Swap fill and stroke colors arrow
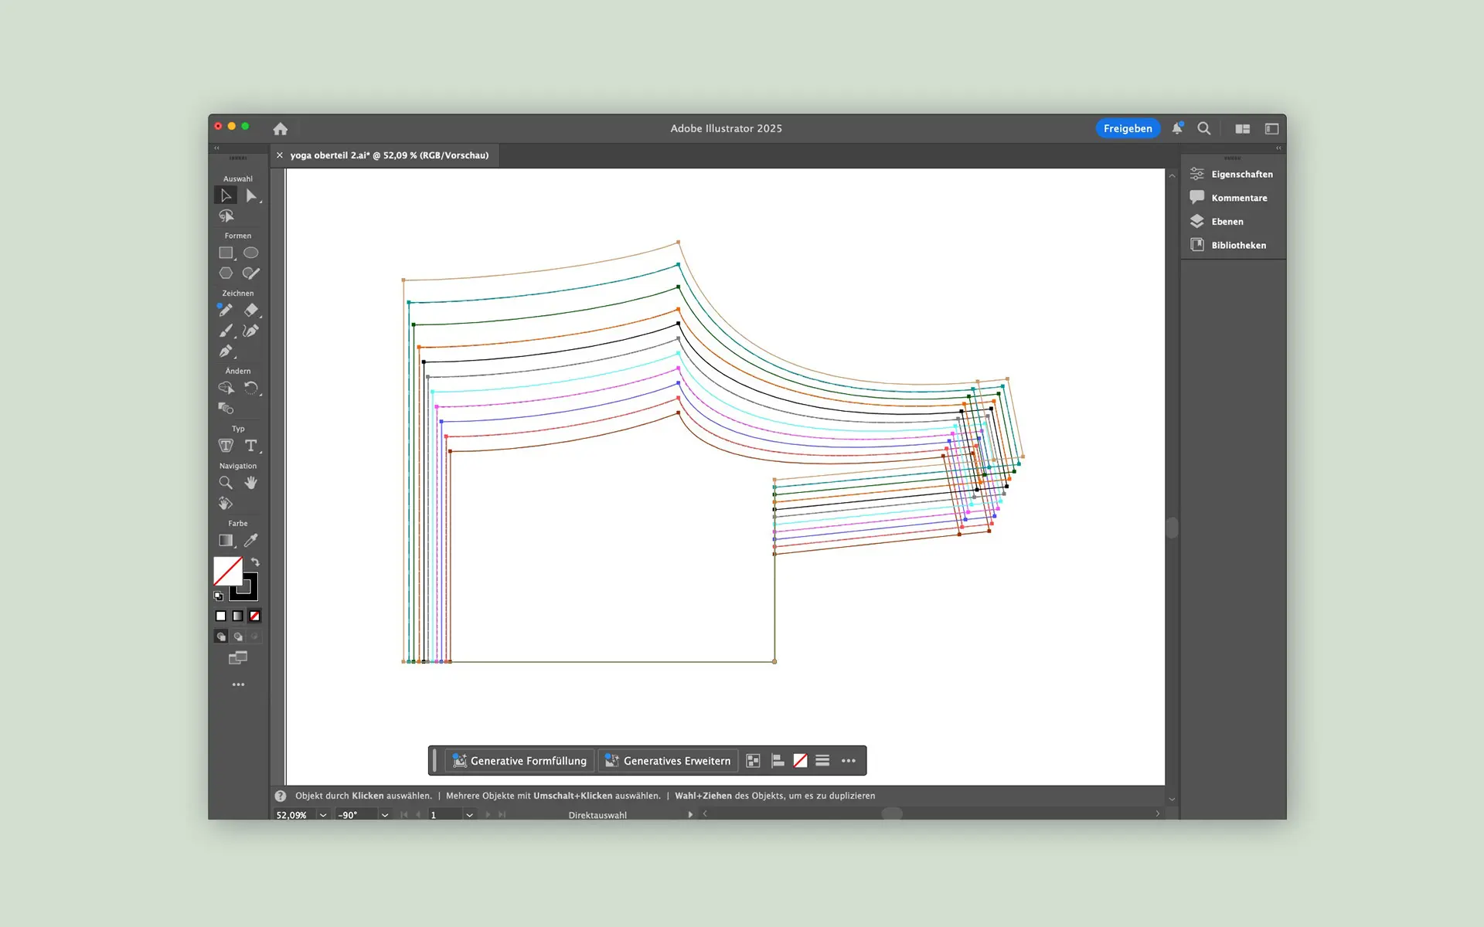Screen dimensions: 1484x927 tap(255, 562)
